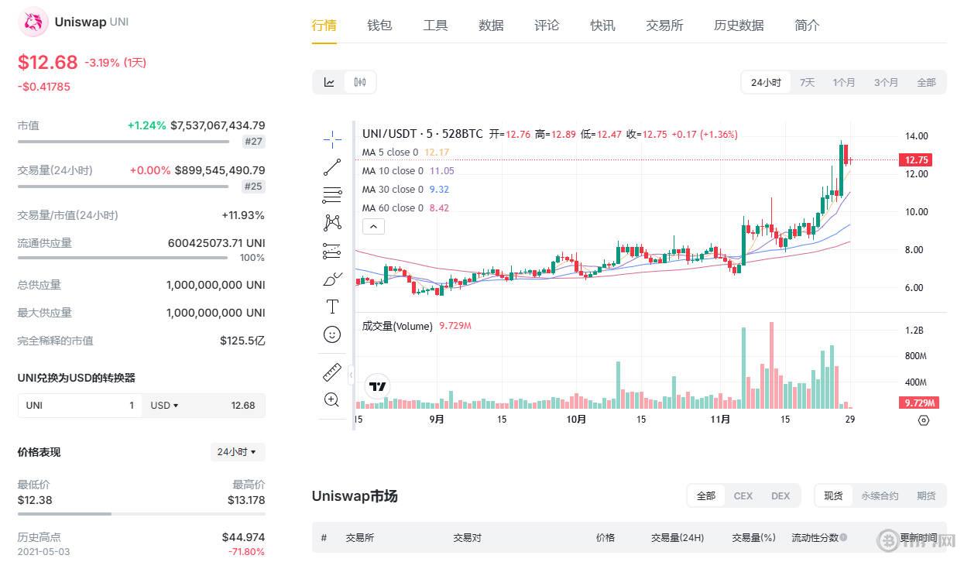Open the chart settings gear below the chart

[923, 420]
